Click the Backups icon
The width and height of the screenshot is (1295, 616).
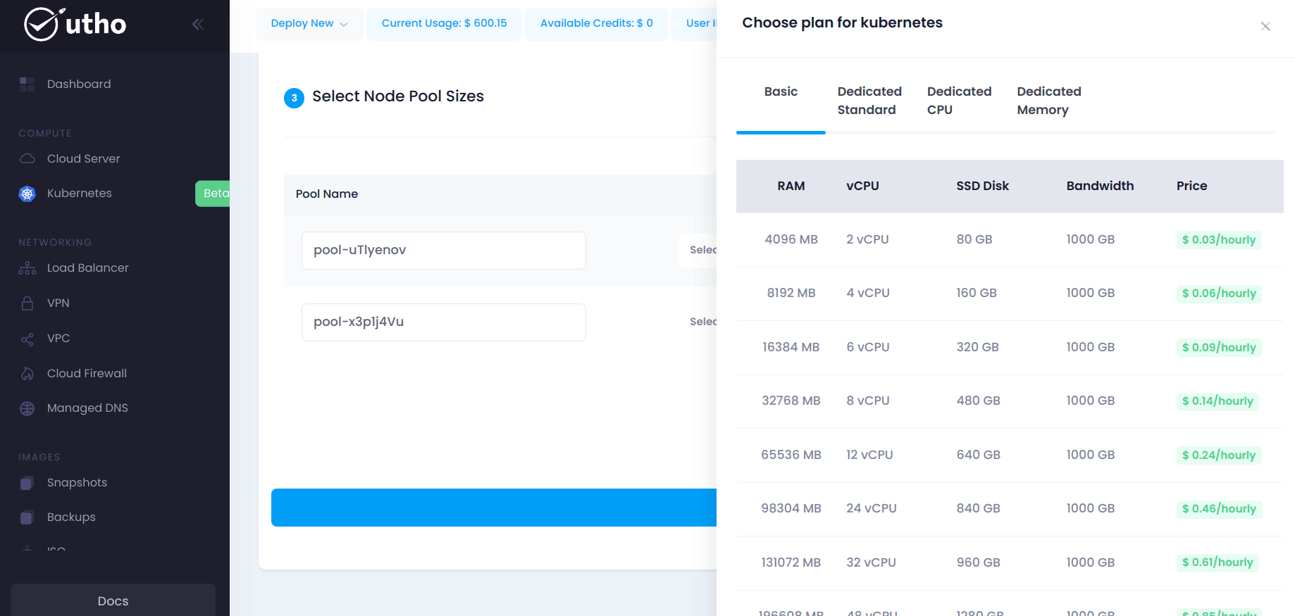coord(27,517)
